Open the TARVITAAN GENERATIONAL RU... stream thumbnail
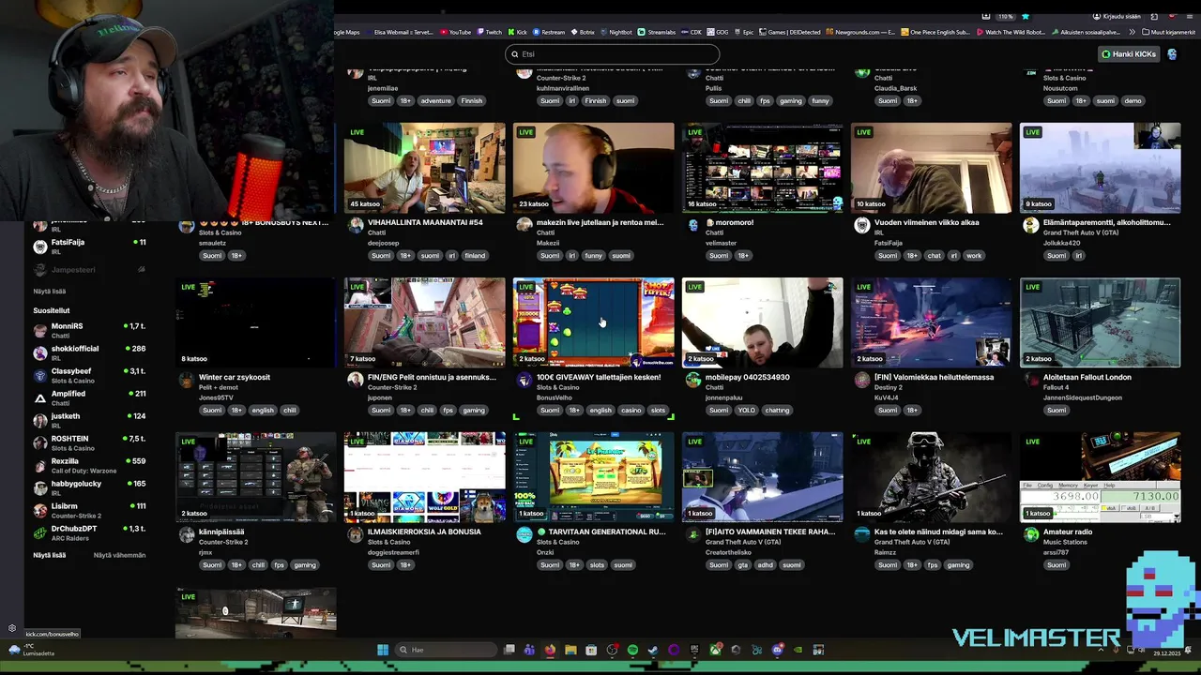1201x675 pixels. [593, 477]
